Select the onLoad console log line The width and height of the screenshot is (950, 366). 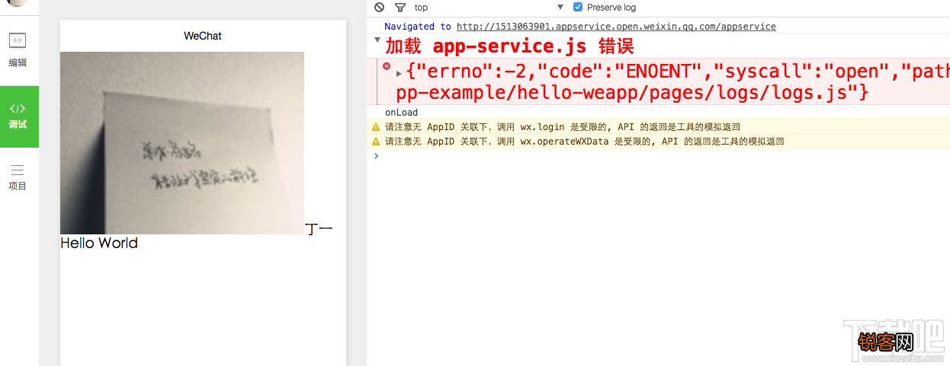401,113
